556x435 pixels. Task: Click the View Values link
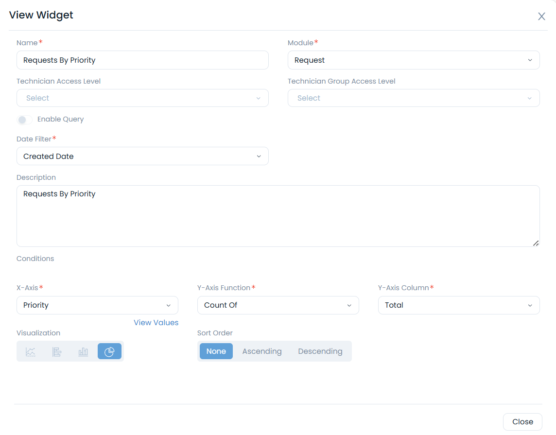(x=156, y=323)
